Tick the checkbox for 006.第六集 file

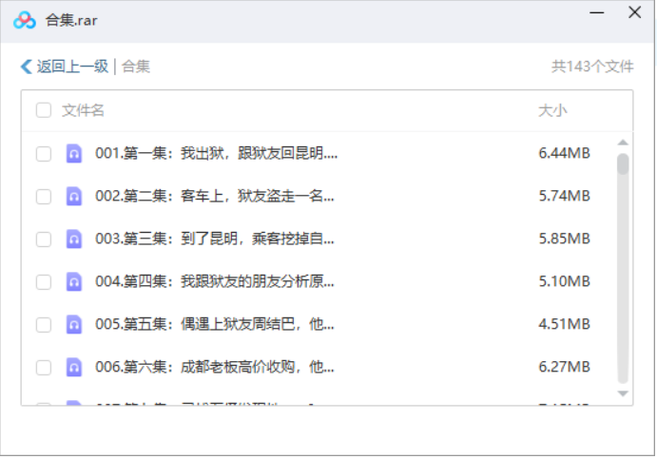44,367
